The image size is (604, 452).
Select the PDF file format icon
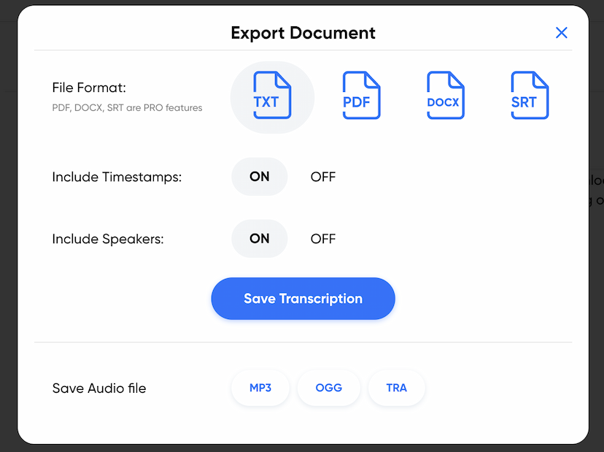click(x=361, y=96)
